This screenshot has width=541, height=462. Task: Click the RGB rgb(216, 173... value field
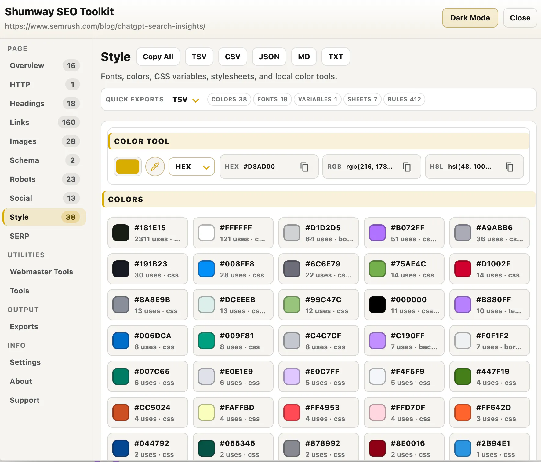pos(372,167)
